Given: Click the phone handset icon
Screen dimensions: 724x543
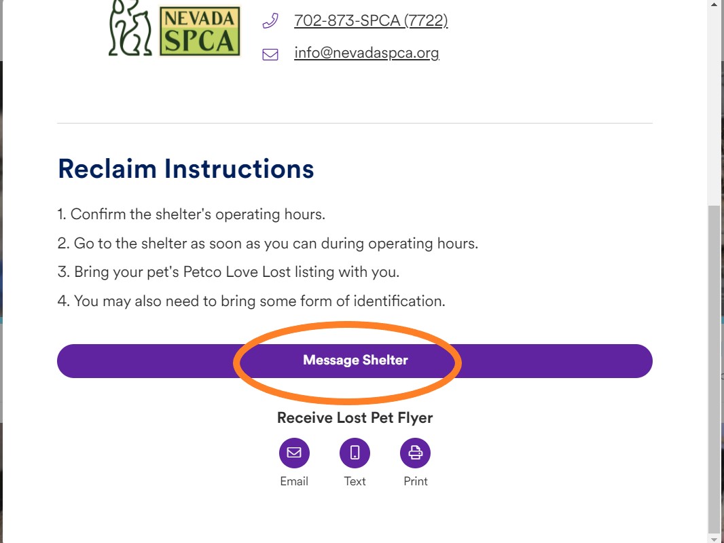Looking at the screenshot, I should click(x=270, y=21).
